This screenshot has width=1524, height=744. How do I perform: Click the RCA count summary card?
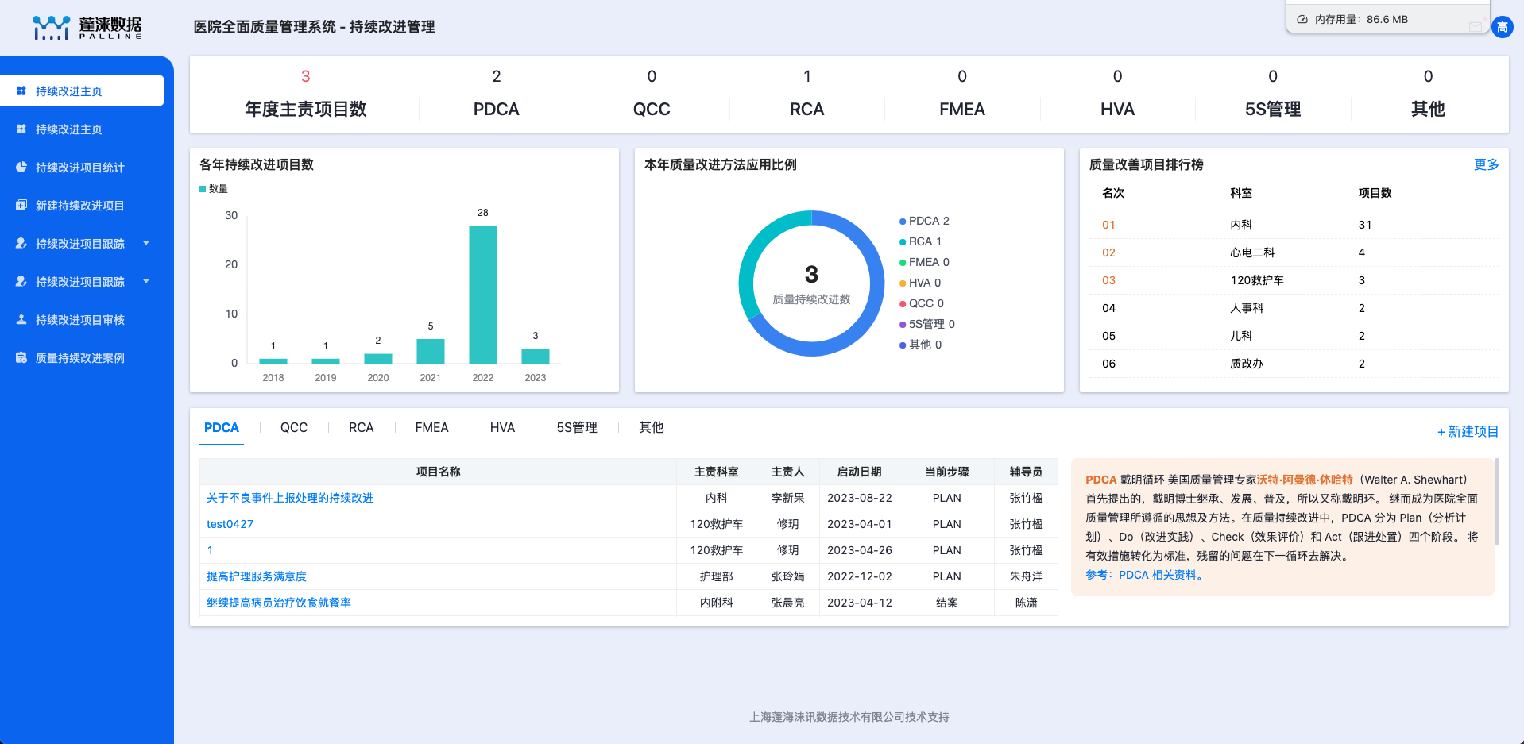coord(806,94)
